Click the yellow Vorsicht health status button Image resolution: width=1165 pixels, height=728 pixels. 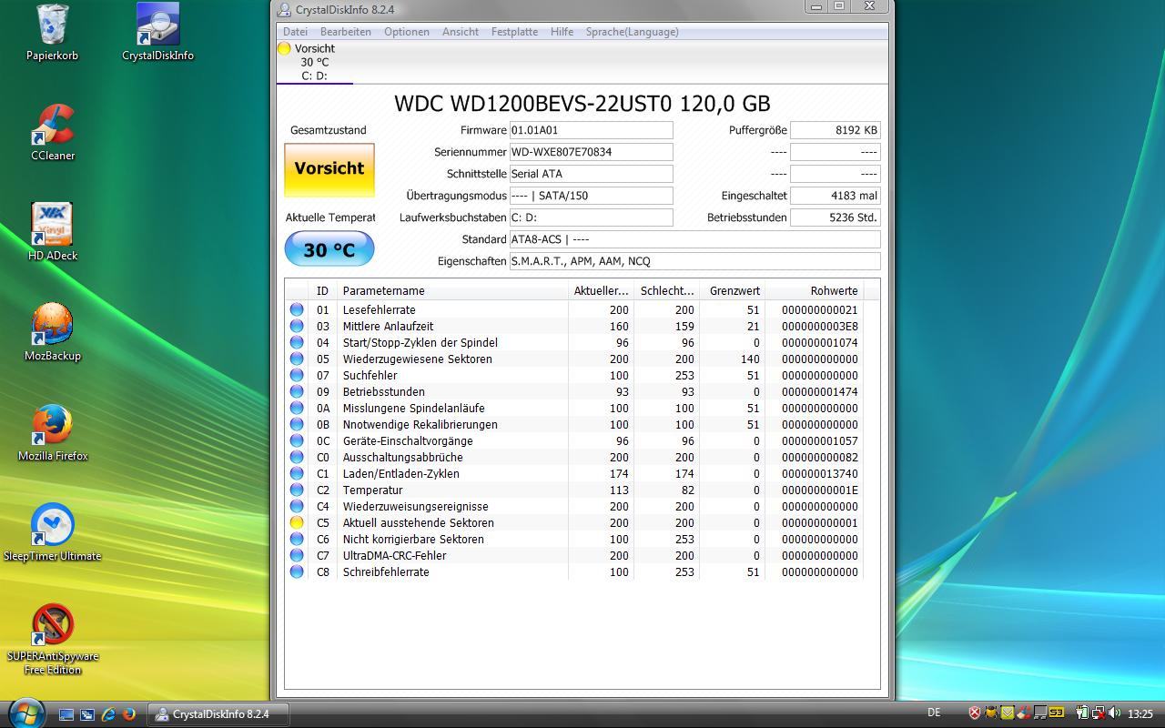(329, 169)
